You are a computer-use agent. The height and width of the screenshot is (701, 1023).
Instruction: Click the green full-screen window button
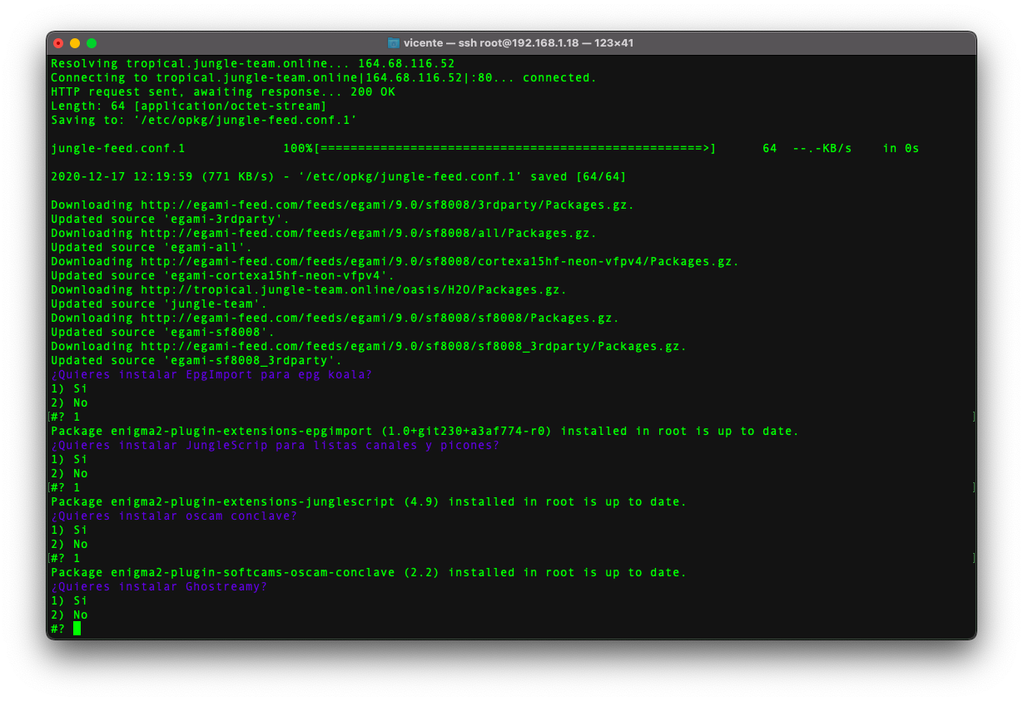pos(92,43)
